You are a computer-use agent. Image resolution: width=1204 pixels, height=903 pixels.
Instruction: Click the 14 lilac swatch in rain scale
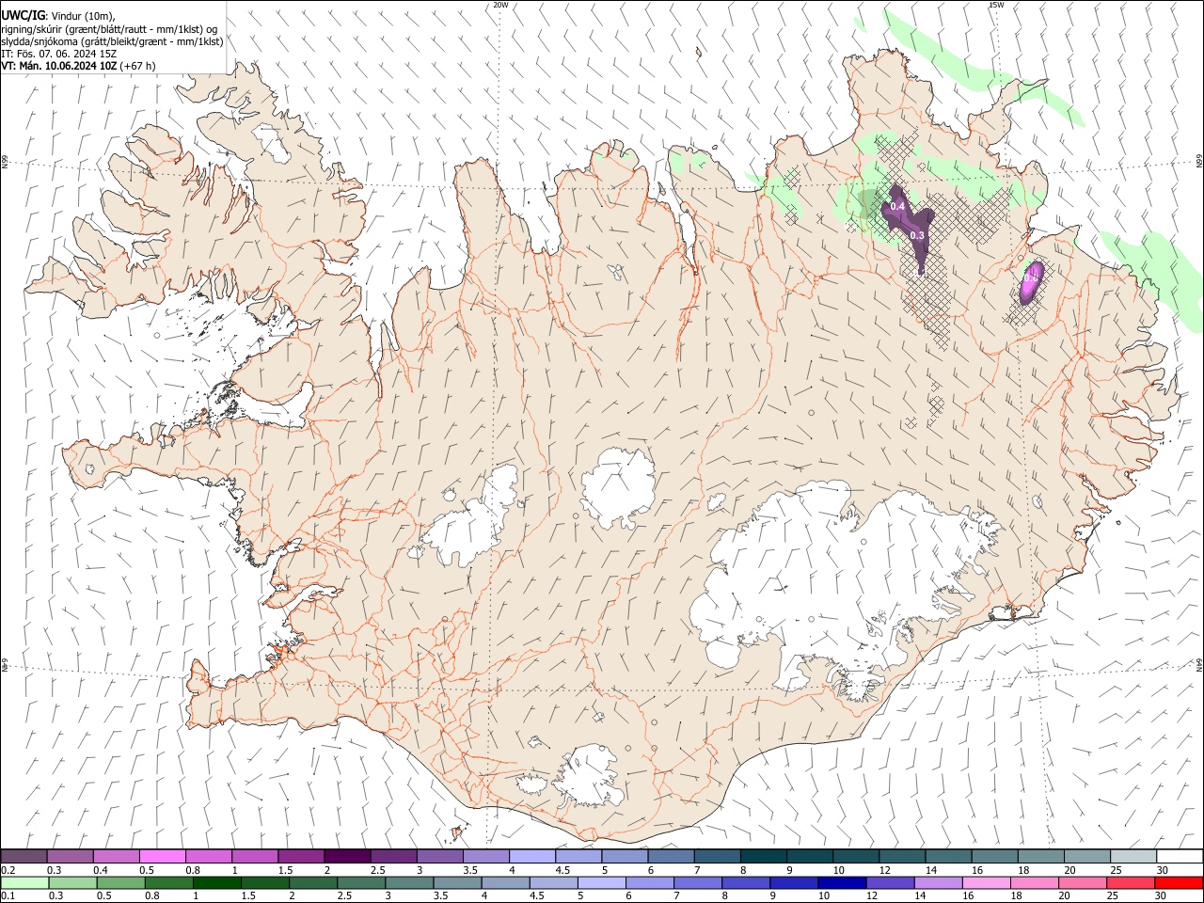939,882
